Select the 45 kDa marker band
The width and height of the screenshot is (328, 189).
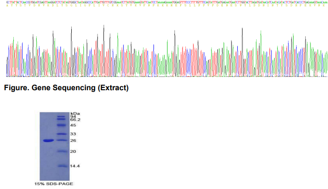pyautogui.click(x=61, y=125)
